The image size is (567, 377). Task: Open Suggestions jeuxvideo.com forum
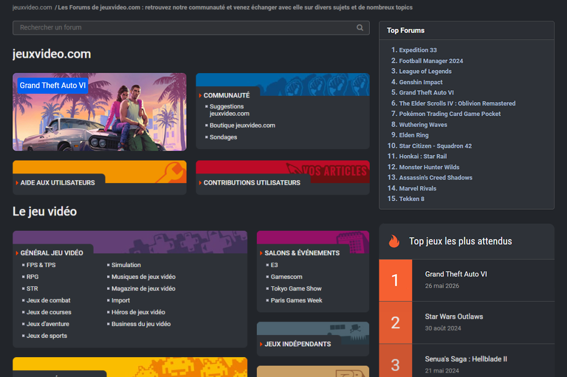pos(229,110)
